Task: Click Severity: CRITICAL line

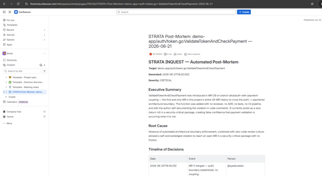Action: (160, 80)
